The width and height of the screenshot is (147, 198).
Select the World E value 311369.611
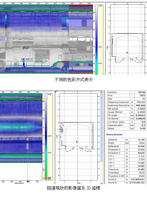point(137,179)
